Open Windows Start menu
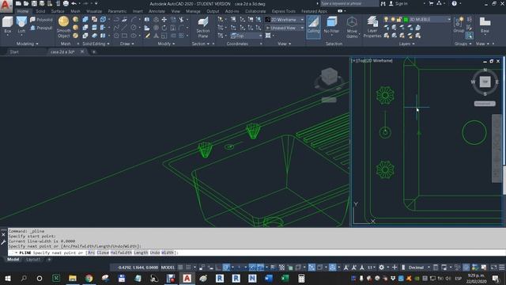The height and width of the screenshot is (285, 506). 7,278
